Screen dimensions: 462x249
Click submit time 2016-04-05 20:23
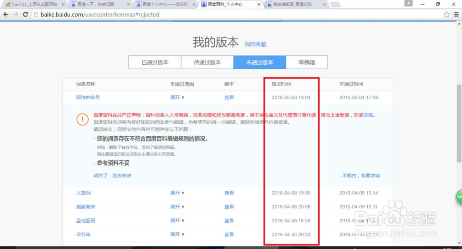(x=291, y=235)
